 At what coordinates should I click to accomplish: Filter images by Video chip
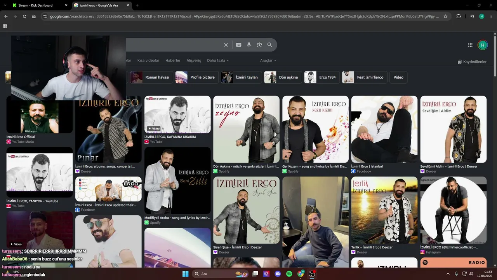(x=398, y=77)
